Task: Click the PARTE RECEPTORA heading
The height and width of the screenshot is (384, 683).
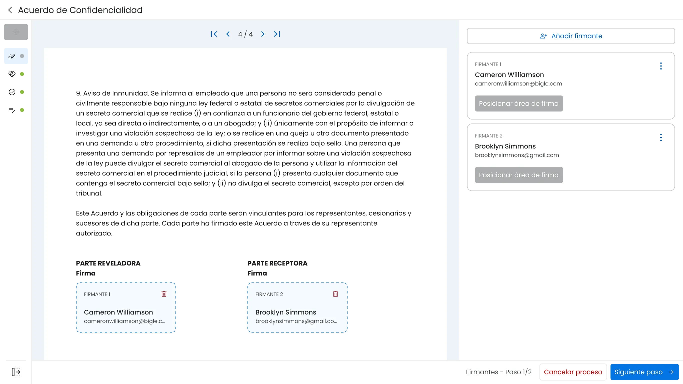Action: pyautogui.click(x=277, y=263)
